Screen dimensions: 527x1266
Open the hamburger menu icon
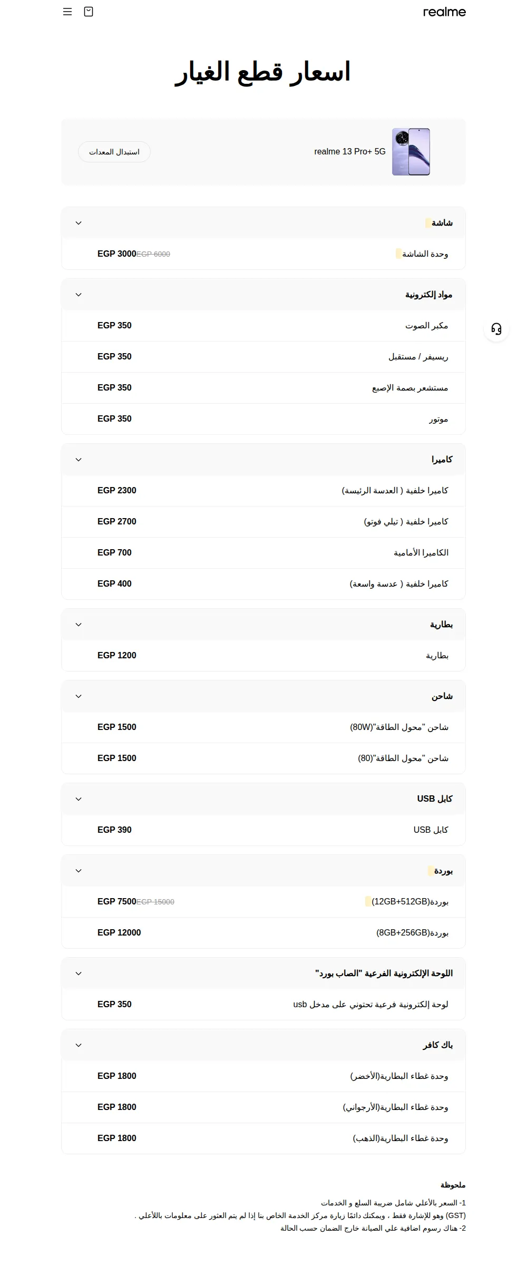click(67, 12)
